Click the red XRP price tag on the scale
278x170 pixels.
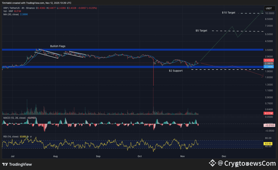(268, 60)
